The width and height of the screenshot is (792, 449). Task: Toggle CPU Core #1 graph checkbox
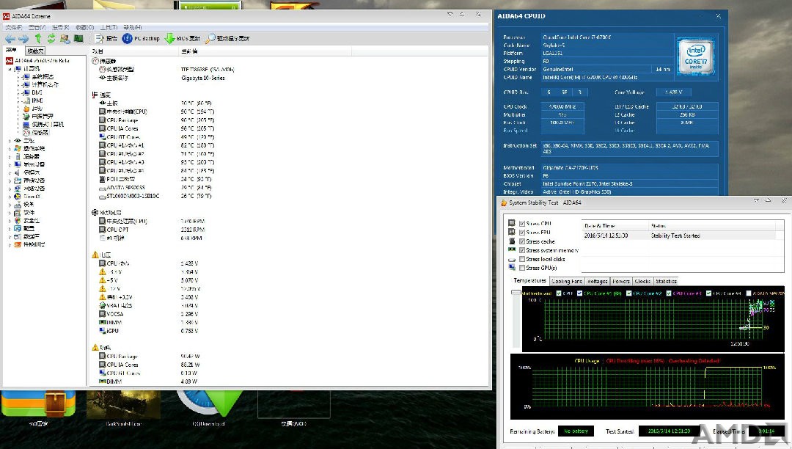pos(580,293)
